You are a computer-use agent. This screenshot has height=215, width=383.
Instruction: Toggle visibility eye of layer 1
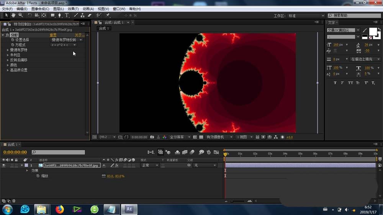point(4,165)
